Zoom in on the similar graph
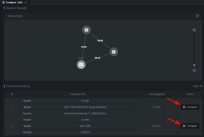Screen dimensions: 204x137 (x=194, y=30)
